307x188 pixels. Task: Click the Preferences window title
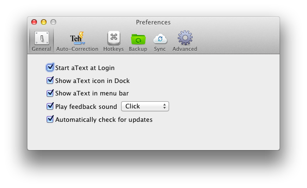[x=153, y=22]
